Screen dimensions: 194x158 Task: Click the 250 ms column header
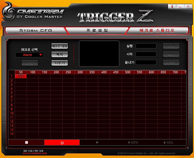click(x=68, y=72)
